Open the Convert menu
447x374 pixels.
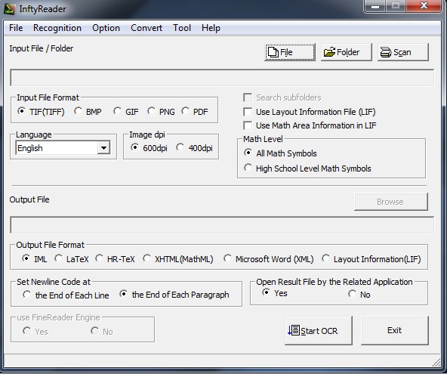(x=146, y=28)
